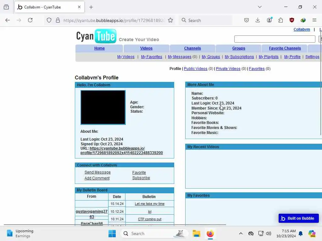Viewport: 322px width, 241px height.
Task: Open the Settings link
Action: click(312, 57)
